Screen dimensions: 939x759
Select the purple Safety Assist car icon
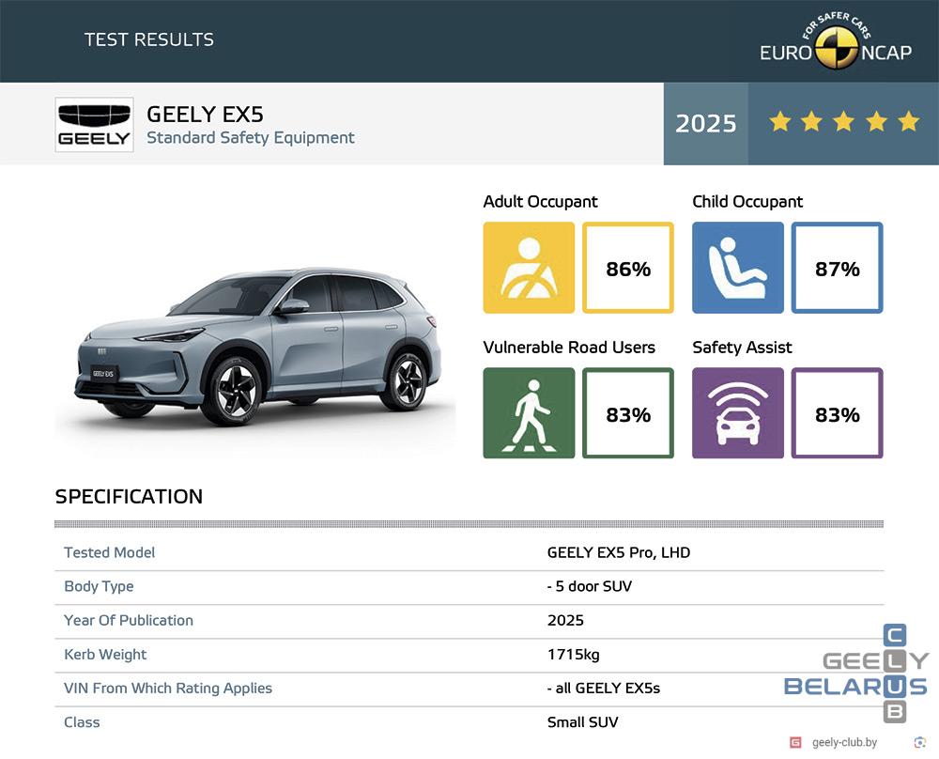(x=738, y=413)
